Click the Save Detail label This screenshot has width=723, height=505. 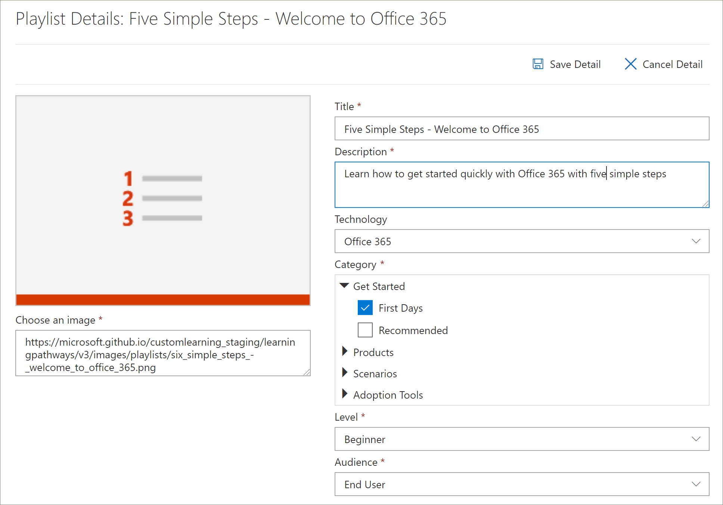pyautogui.click(x=575, y=64)
